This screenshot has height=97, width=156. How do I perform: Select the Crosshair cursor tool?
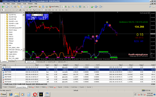(6, 10)
